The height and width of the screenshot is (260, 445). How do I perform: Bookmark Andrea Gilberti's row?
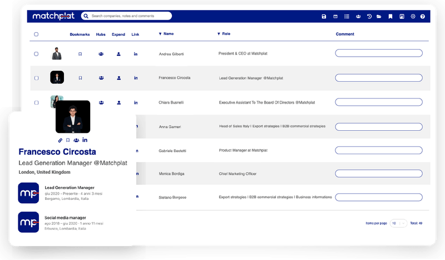coord(80,54)
